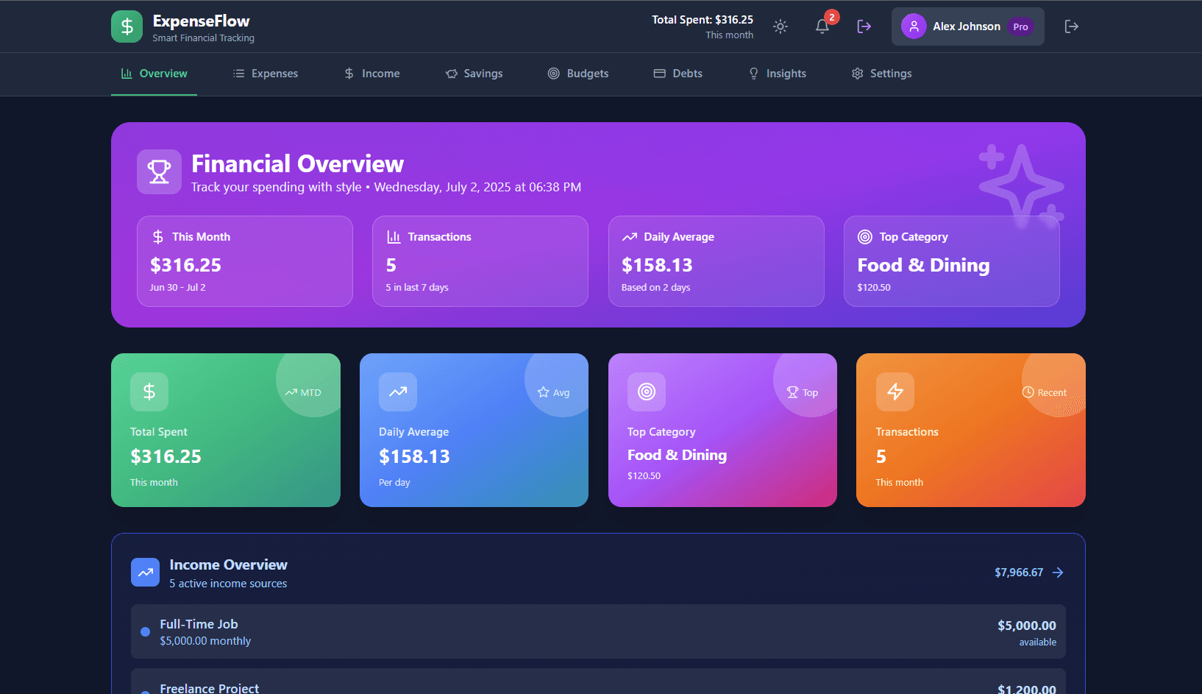Viewport: 1202px width, 694px height.
Task: Select the Full-Time Job income entry
Action: click(597, 631)
